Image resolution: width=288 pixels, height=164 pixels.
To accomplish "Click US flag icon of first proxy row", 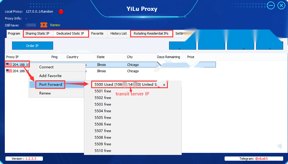I will tap(9, 65).
